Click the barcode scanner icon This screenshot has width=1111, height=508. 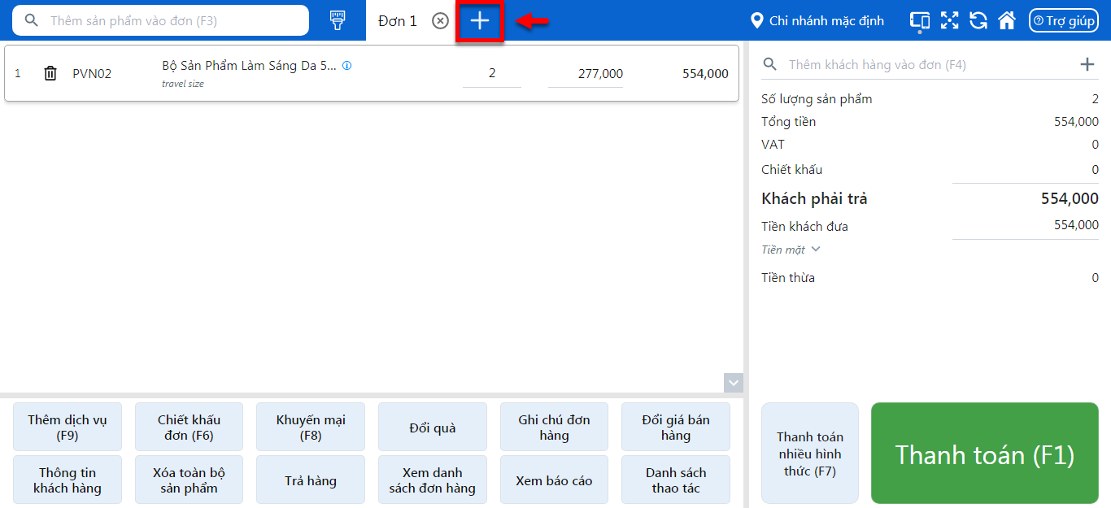(x=338, y=20)
